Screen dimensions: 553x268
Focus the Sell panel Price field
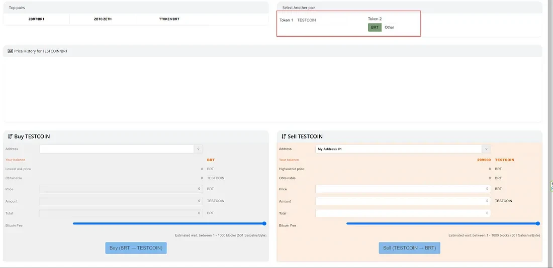click(x=403, y=189)
